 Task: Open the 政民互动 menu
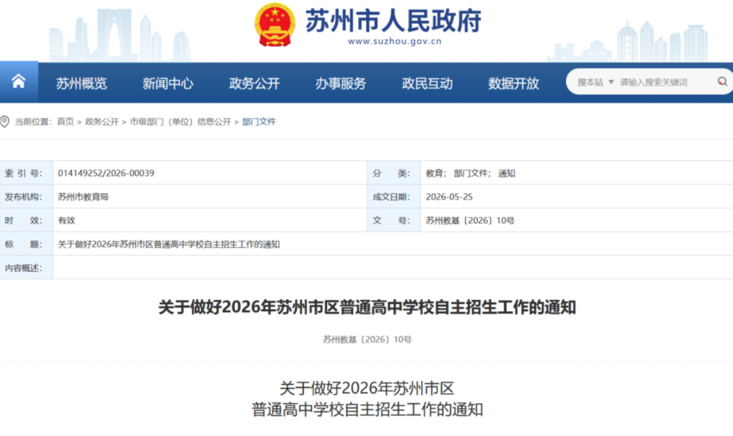(428, 83)
